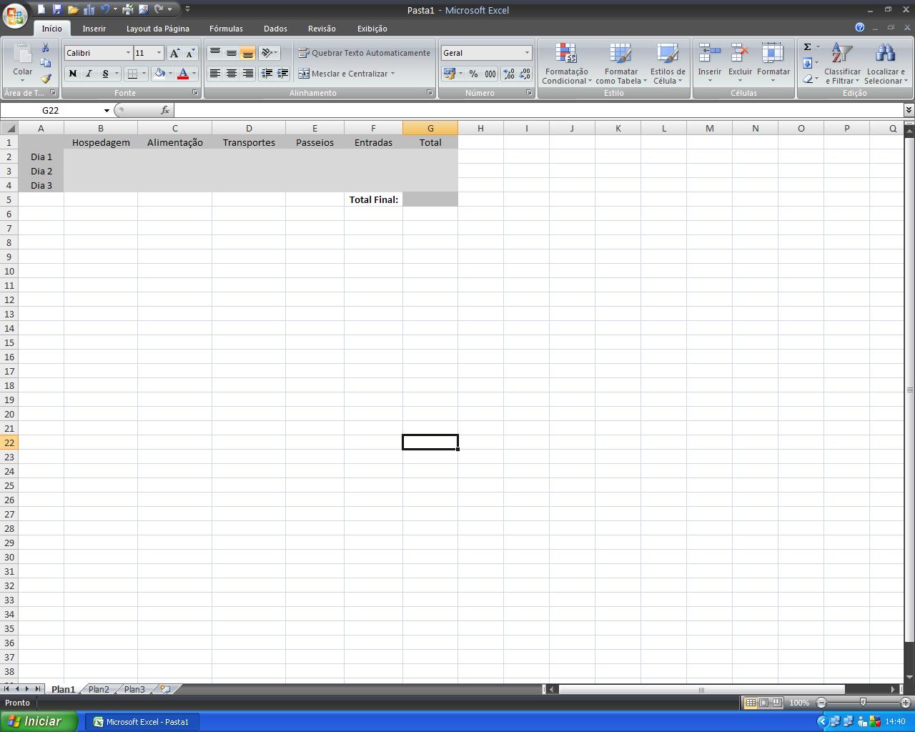915x732 pixels.
Task: Toggle Quebrar Texto Automaticamente
Action: pos(364,53)
